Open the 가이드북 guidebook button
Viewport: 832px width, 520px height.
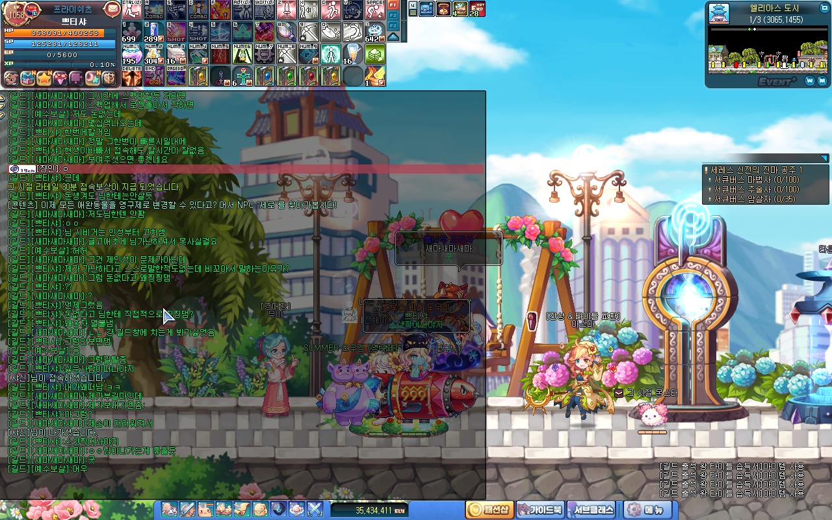click(x=541, y=510)
